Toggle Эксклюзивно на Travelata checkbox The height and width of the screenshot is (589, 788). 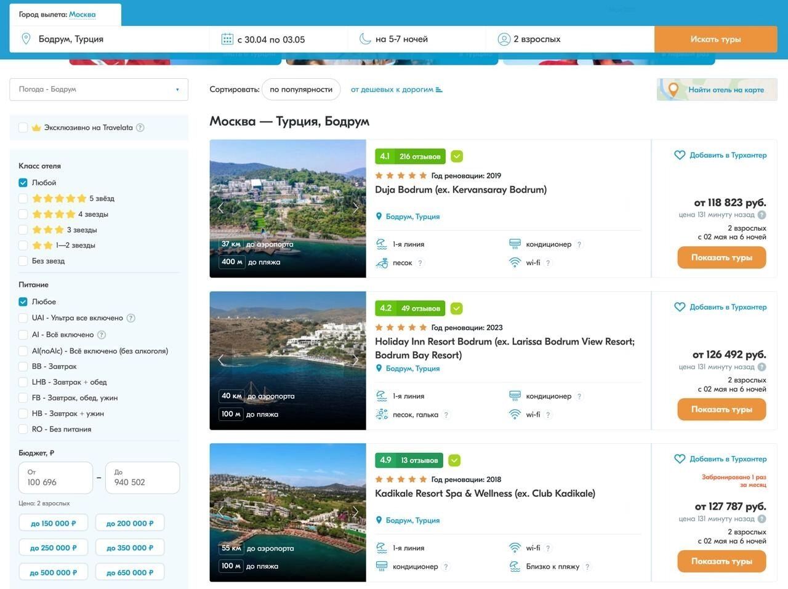click(x=23, y=127)
